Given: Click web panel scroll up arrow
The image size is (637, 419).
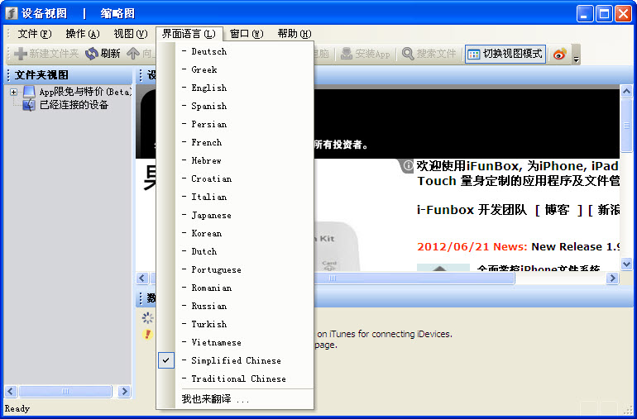Looking at the screenshot, I should click(x=626, y=92).
